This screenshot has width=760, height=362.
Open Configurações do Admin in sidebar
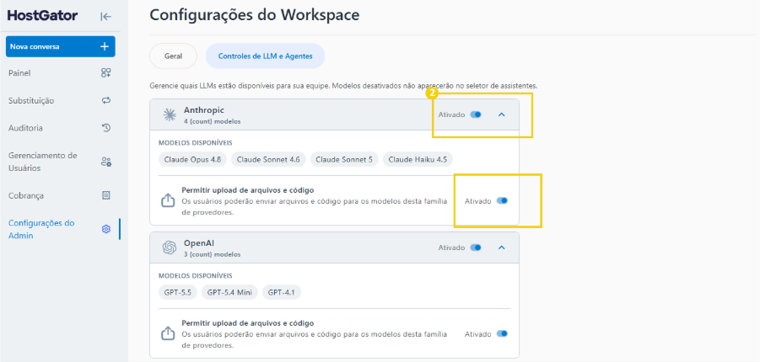61,229
